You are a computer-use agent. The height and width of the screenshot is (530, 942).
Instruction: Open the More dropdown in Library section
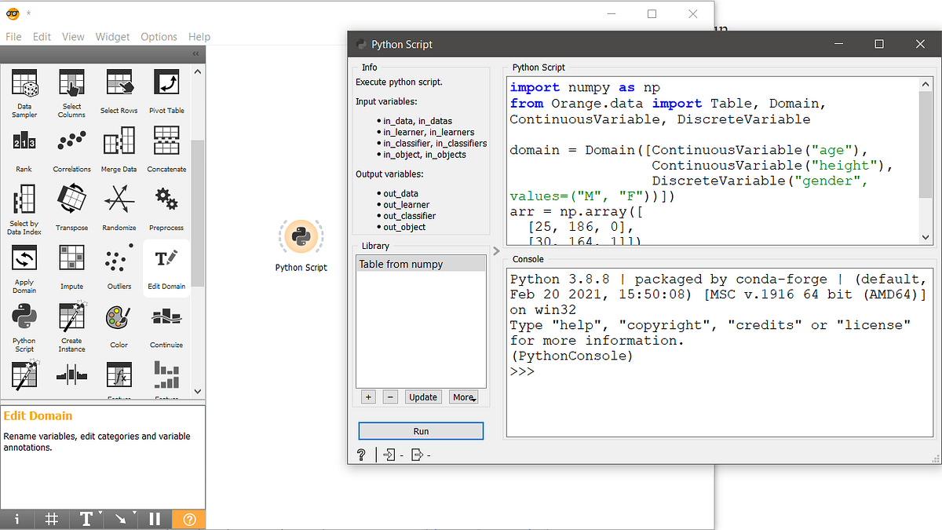pos(463,397)
